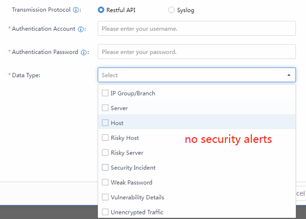This screenshot has width=306, height=219.
Task: Check the IP Group/Branch checkbox
Action: tap(105, 93)
